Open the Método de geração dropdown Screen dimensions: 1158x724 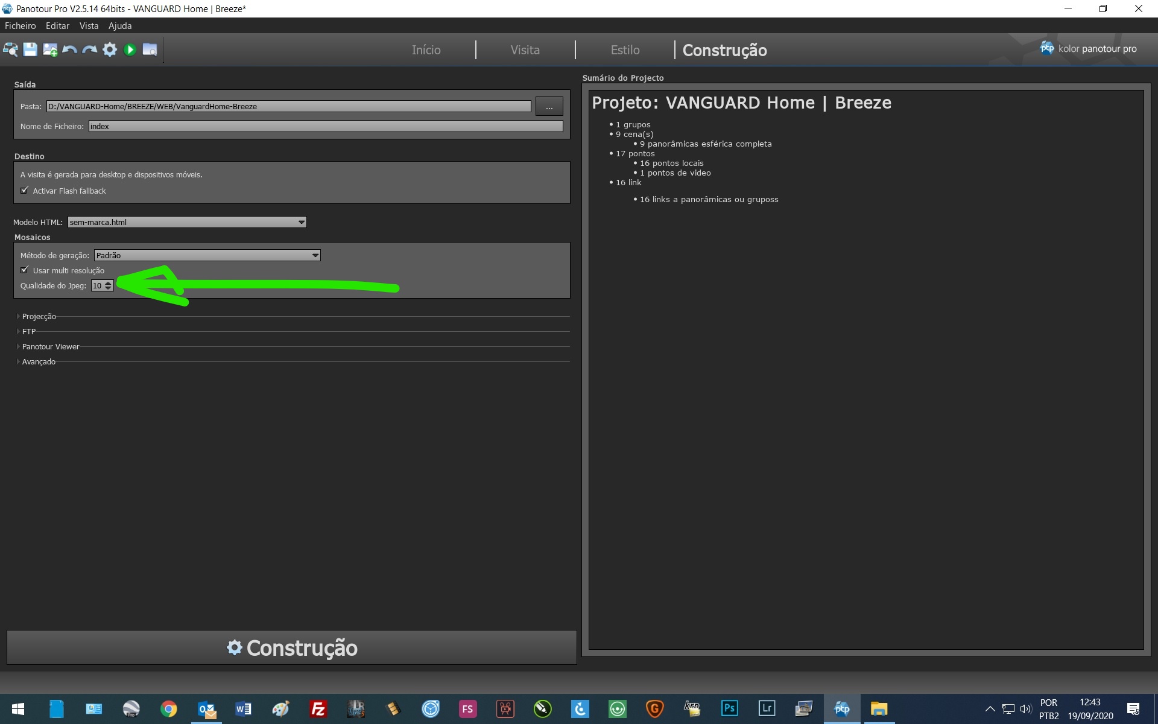207,255
